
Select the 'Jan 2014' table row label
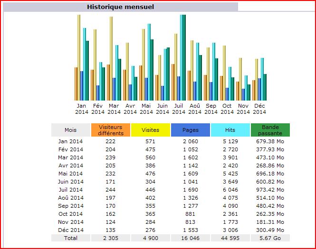pos(70,141)
